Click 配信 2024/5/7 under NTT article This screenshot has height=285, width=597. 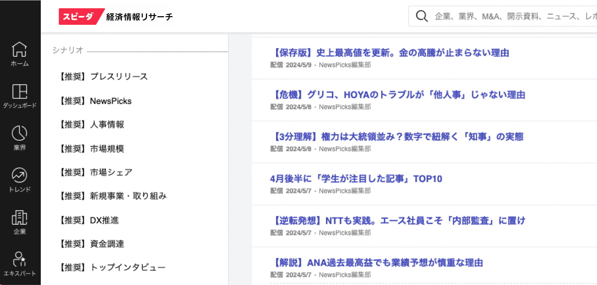(x=291, y=233)
